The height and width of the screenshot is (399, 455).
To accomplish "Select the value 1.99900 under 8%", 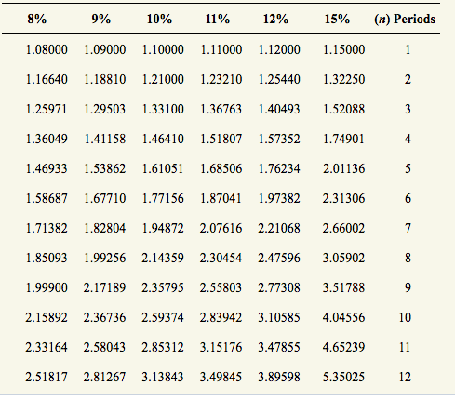I will pos(47,287).
